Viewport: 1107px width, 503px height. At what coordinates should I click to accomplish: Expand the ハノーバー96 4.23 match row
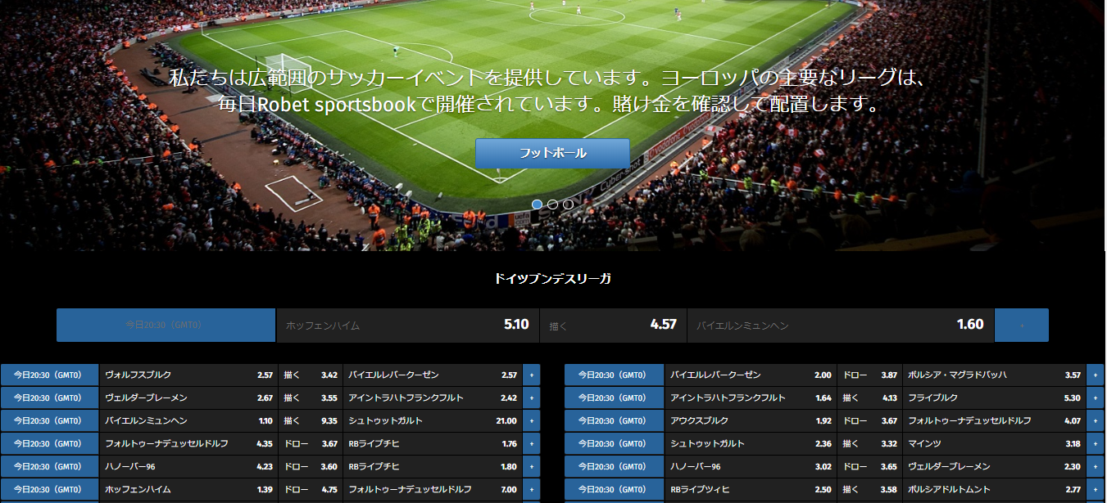tap(531, 466)
